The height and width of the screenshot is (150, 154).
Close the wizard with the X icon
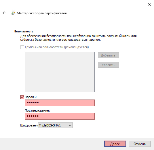coord(149,4)
